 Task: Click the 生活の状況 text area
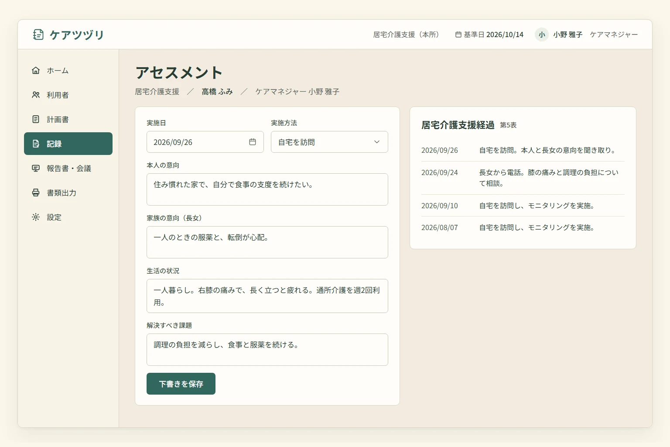coord(267,296)
